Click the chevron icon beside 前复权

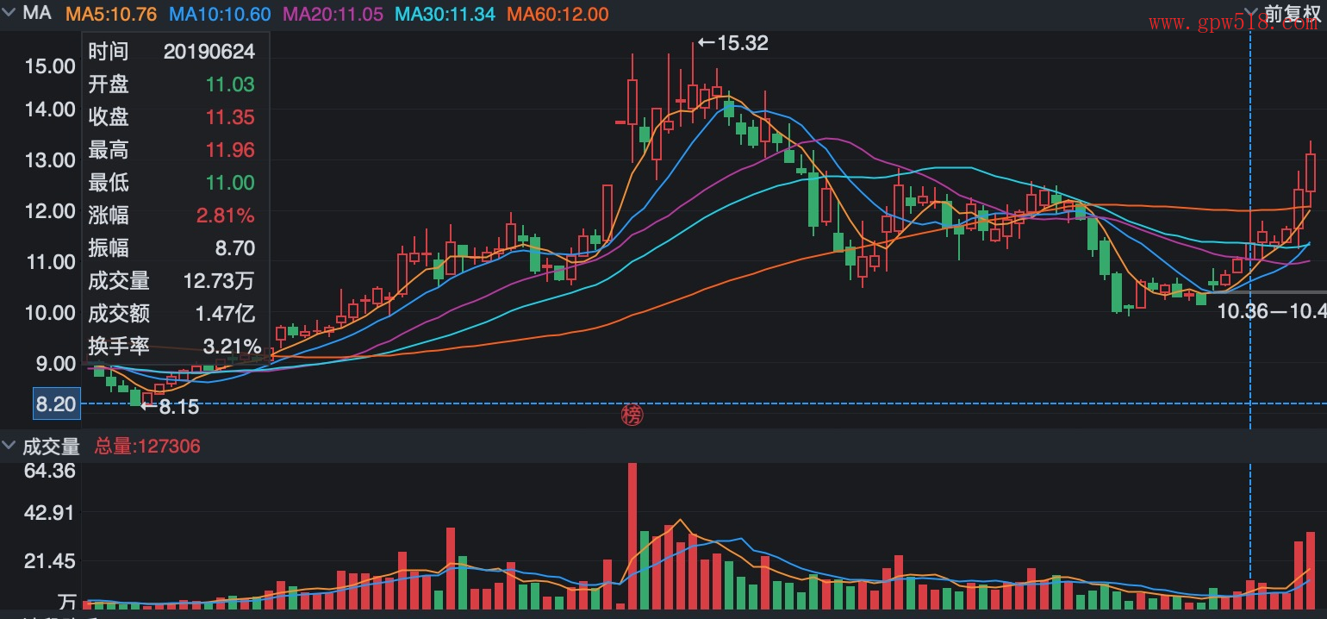click(1251, 14)
